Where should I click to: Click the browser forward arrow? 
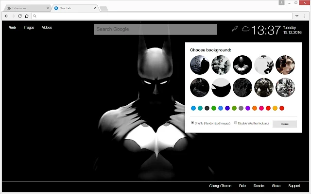tap(13, 16)
